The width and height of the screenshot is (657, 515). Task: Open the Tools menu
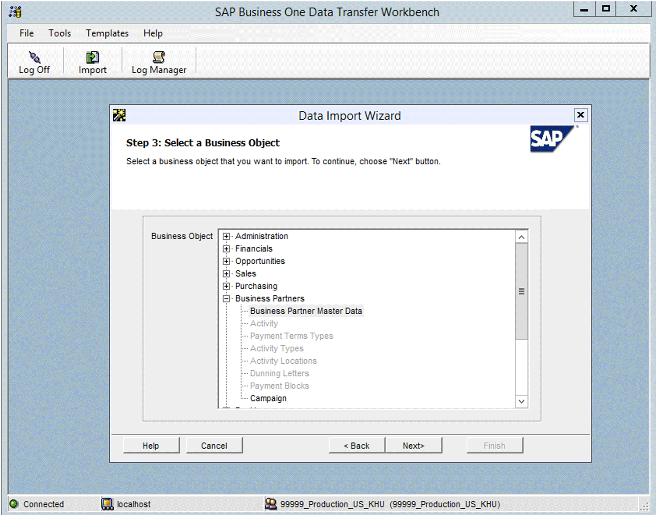[60, 33]
